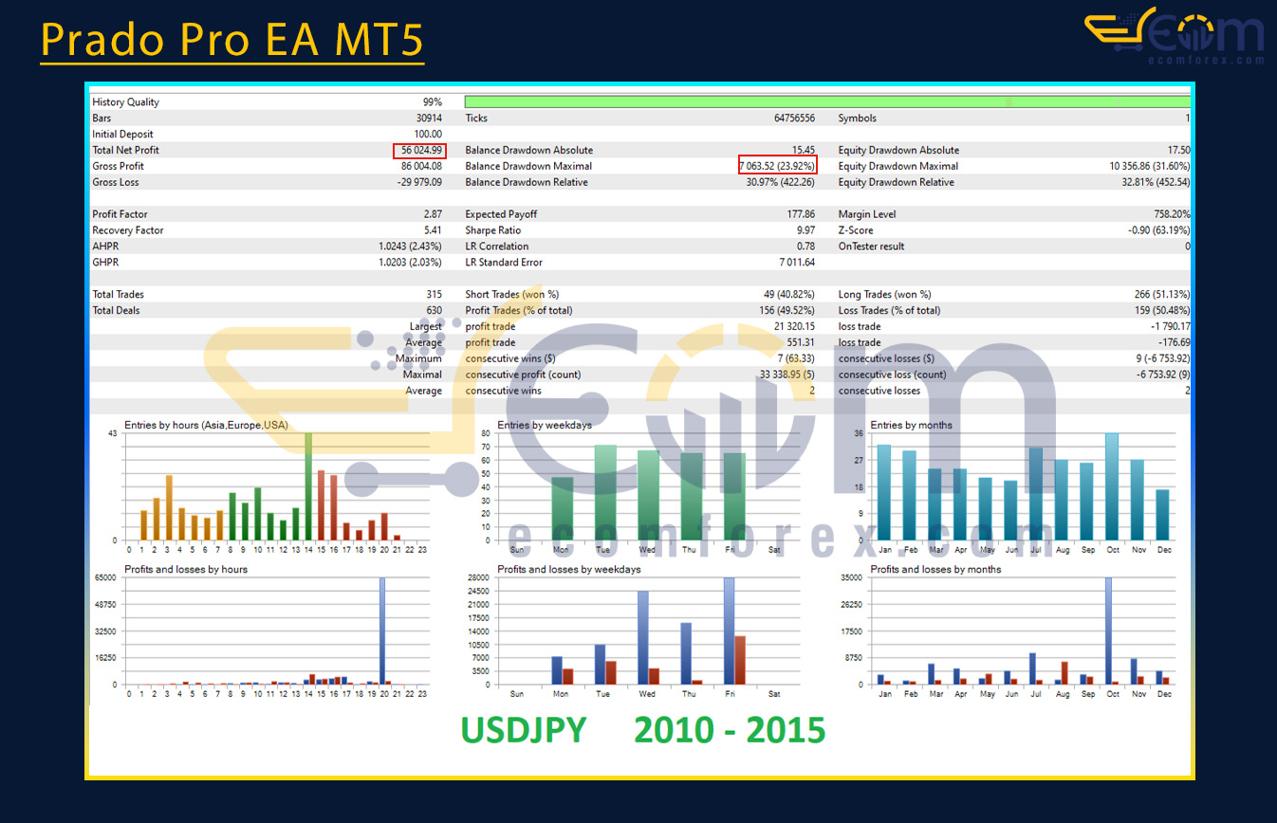This screenshot has width=1277, height=823.
Task: Click the ecomforex.com logo in the top corner
Action: point(1175,36)
